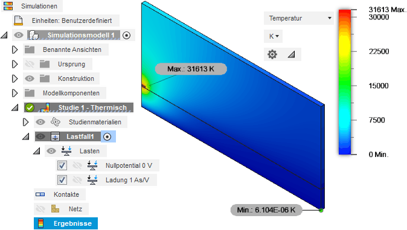Click the Lasten load arrows icon
Image resolution: width=407 pixels, height=230 pixels.
pyautogui.click(x=66, y=151)
